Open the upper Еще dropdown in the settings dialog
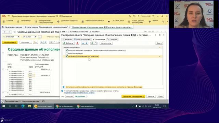This screenshot has width=219, height=123. coord(159,43)
